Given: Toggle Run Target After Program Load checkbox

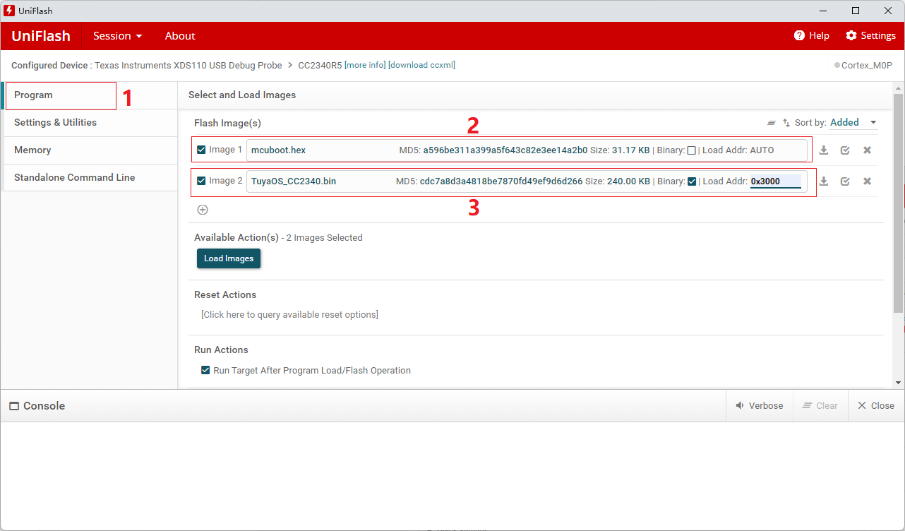Looking at the screenshot, I should pos(205,370).
